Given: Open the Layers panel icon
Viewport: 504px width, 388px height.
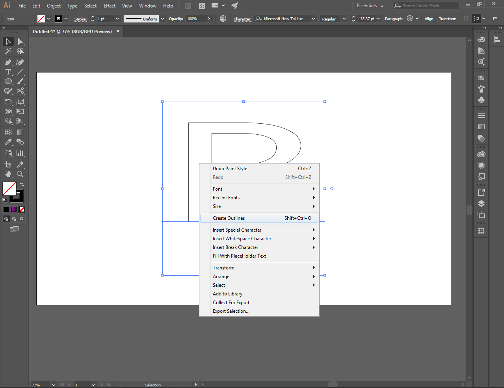Looking at the screenshot, I should [x=481, y=203].
